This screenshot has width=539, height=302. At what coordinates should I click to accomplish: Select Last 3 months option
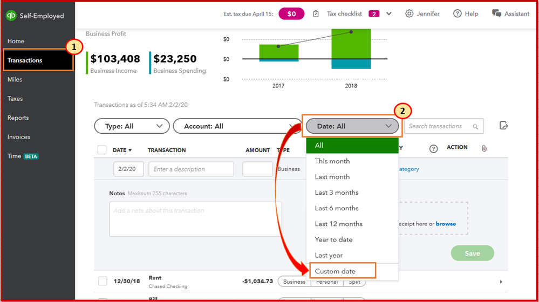352,193
